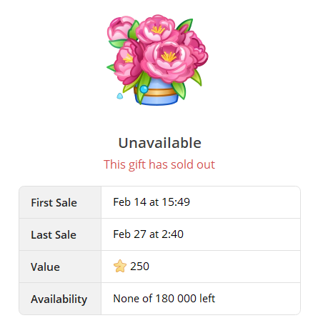The width and height of the screenshot is (318, 323).
Task: Click the top peony flower in the bouquet
Action: (x=156, y=29)
